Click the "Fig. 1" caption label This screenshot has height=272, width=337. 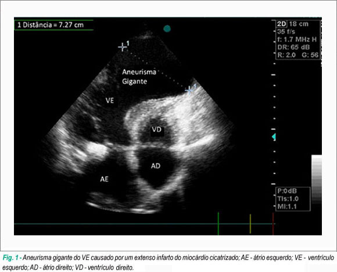pos(10,257)
